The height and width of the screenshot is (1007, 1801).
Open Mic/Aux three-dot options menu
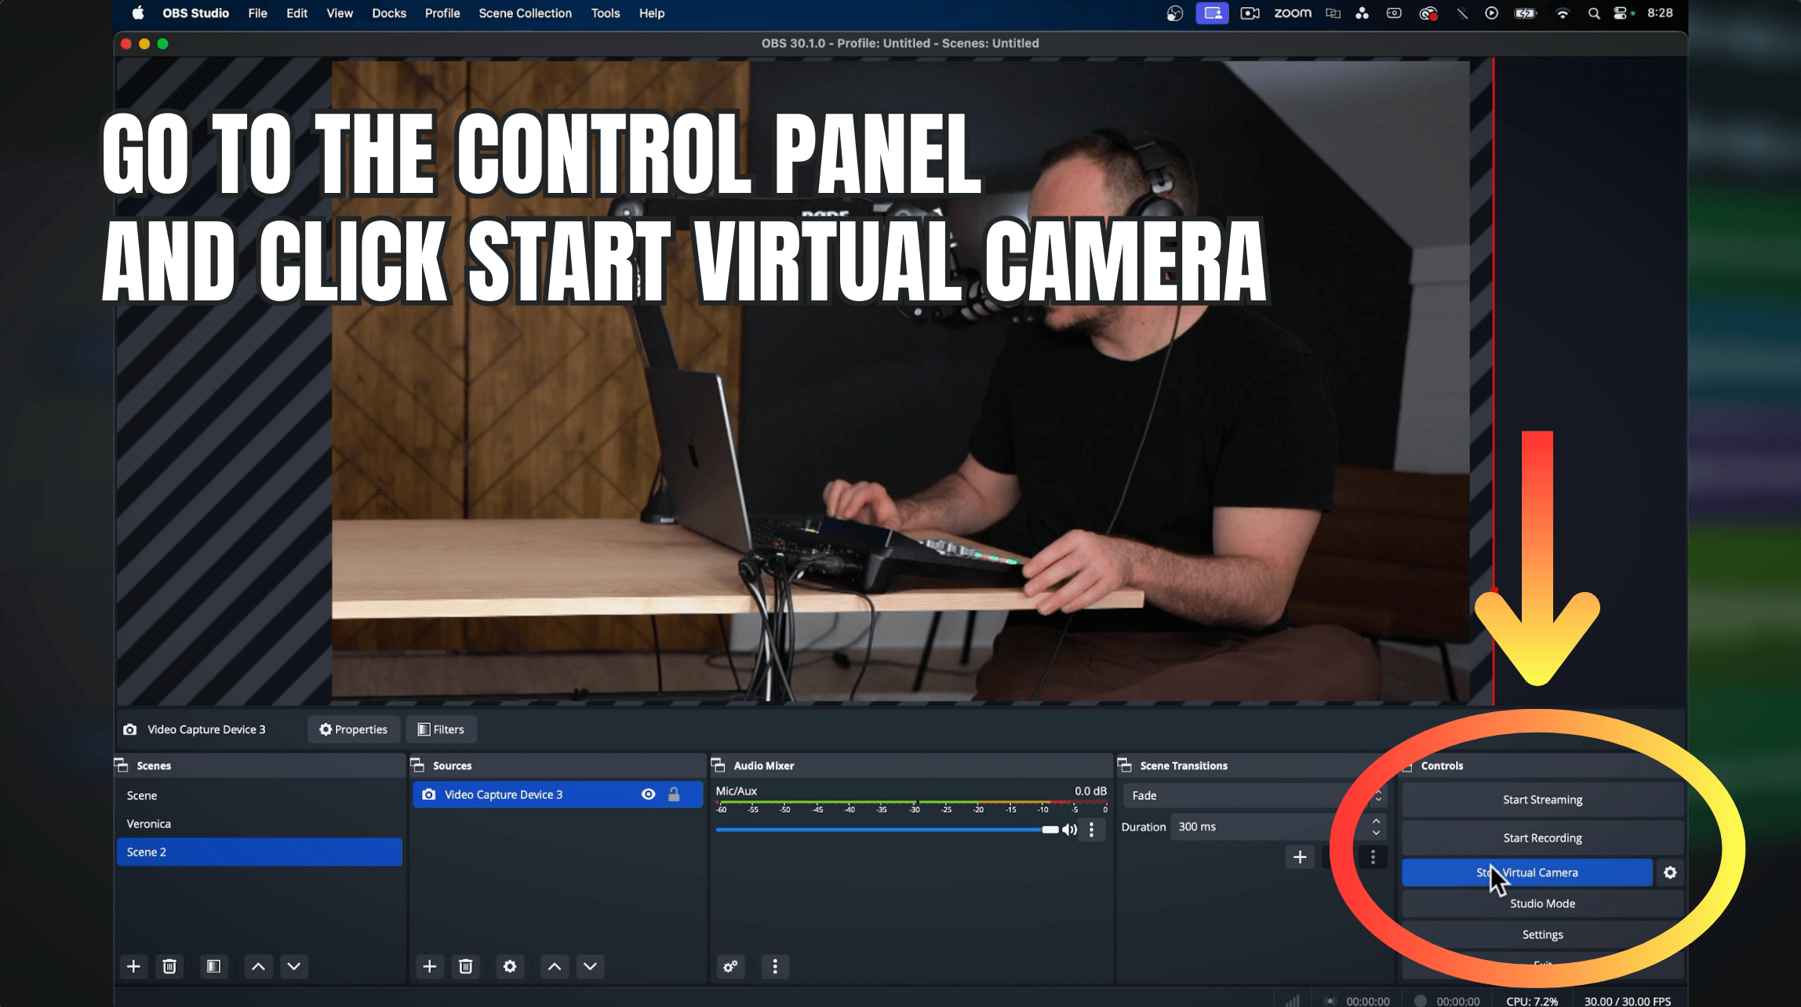[x=1091, y=830]
